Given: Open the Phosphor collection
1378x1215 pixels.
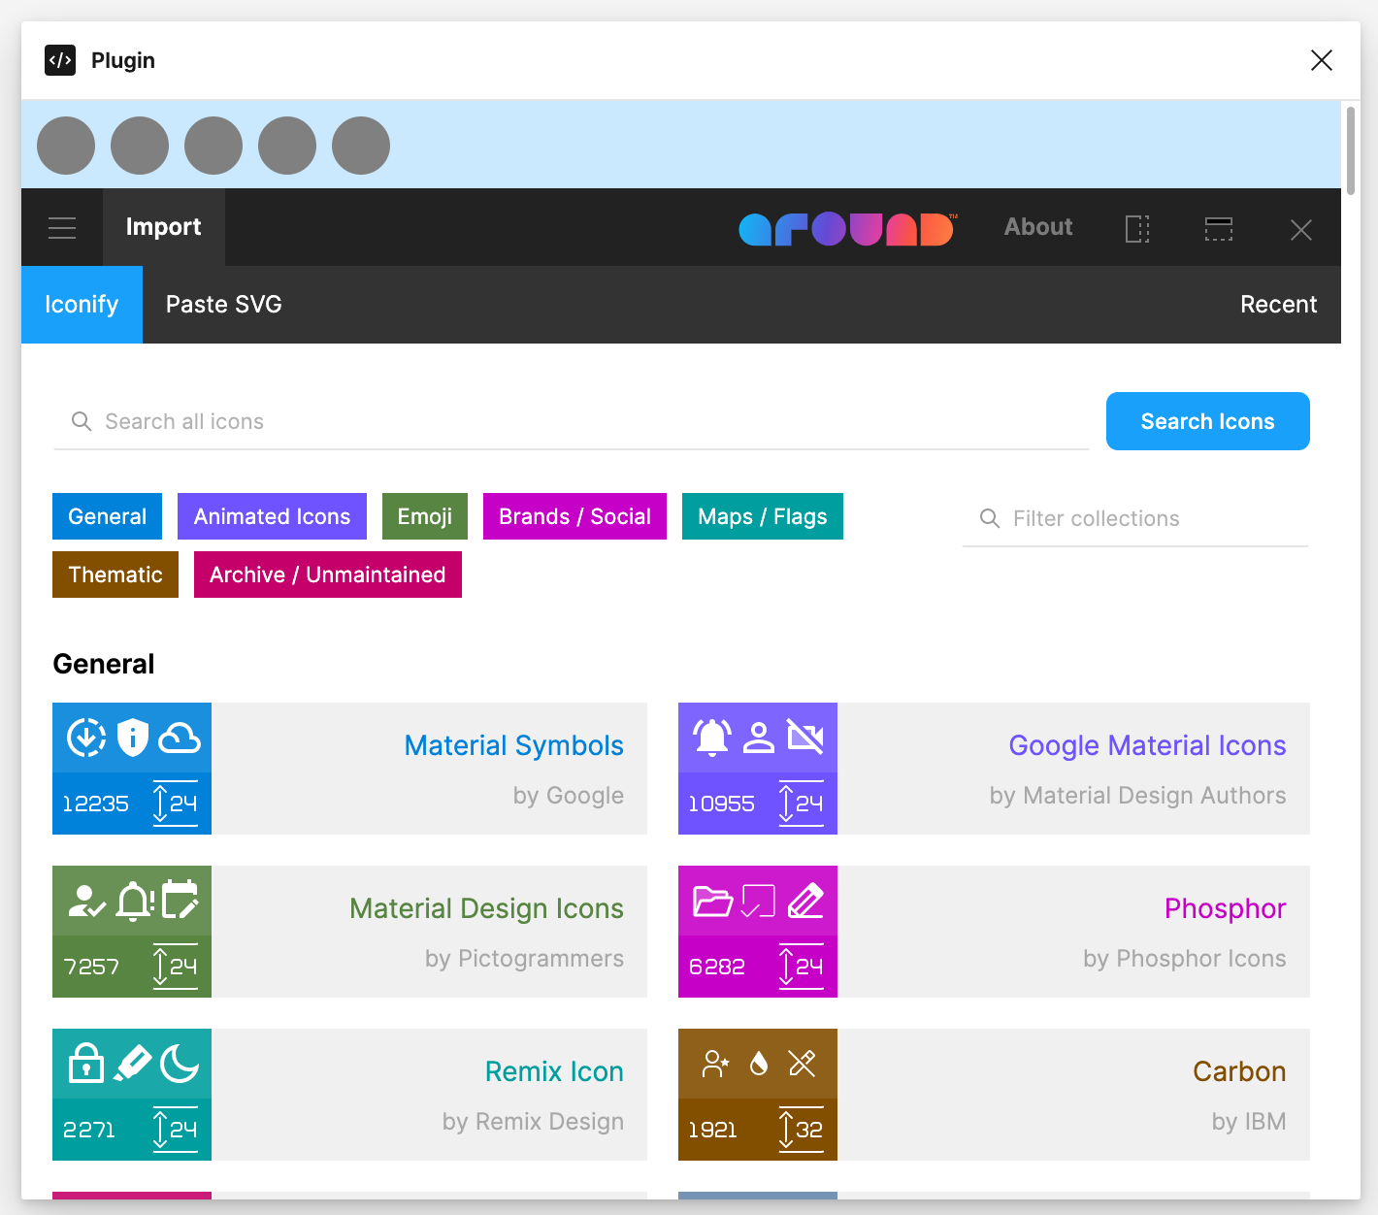Looking at the screenshot, I should (x=994, y=932).
